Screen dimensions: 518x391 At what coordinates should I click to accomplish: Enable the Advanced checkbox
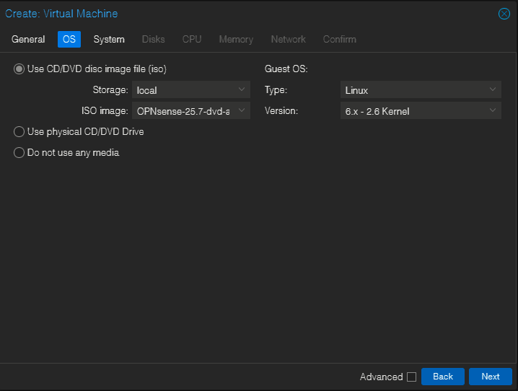(x=411, y=377)
